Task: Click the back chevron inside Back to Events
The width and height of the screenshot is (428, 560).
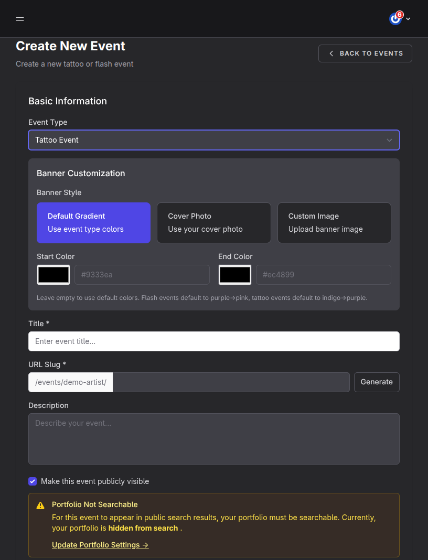Action: [x=331, y=53]
